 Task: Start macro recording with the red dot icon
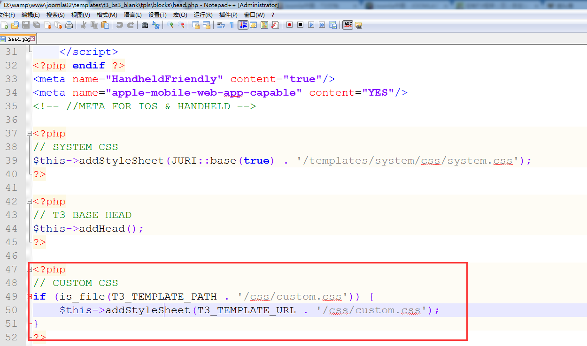[x=290, y=25]
